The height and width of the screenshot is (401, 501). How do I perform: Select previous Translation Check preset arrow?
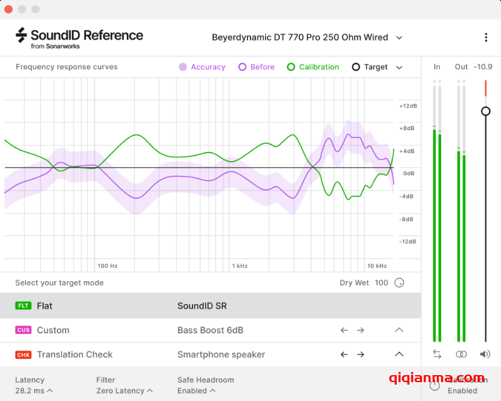tap(344, 354)
